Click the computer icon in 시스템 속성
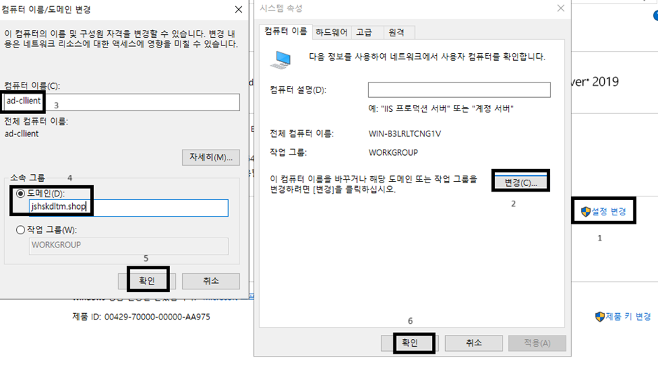Viewport: 658px width, 381px height. [283, 58]
